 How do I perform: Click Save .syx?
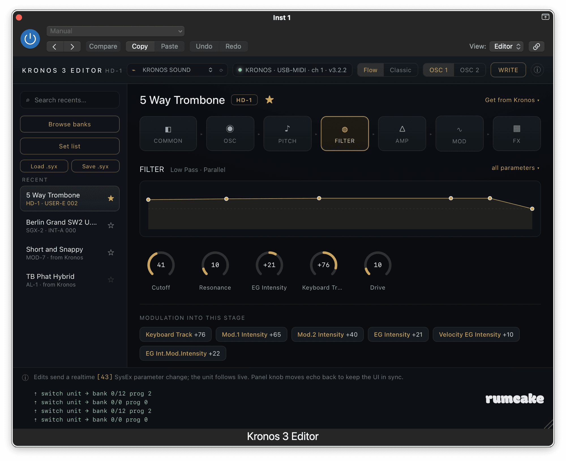[x=95, y=166]
